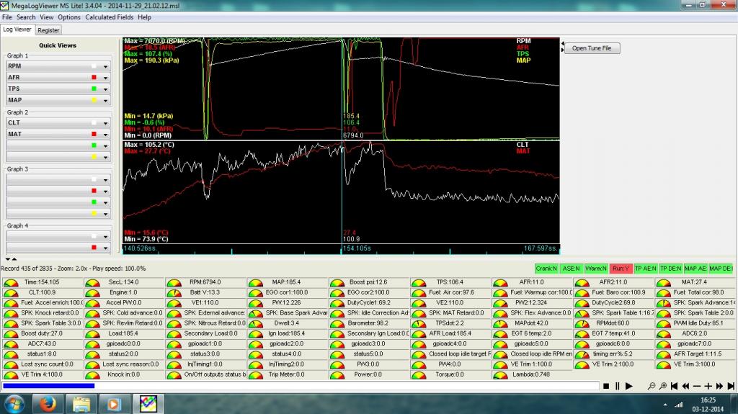Open the Calculated Fields menu
Viewport: 738px width, 414px height.
109,17
